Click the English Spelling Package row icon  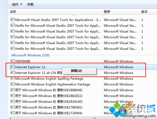[13, 78]
